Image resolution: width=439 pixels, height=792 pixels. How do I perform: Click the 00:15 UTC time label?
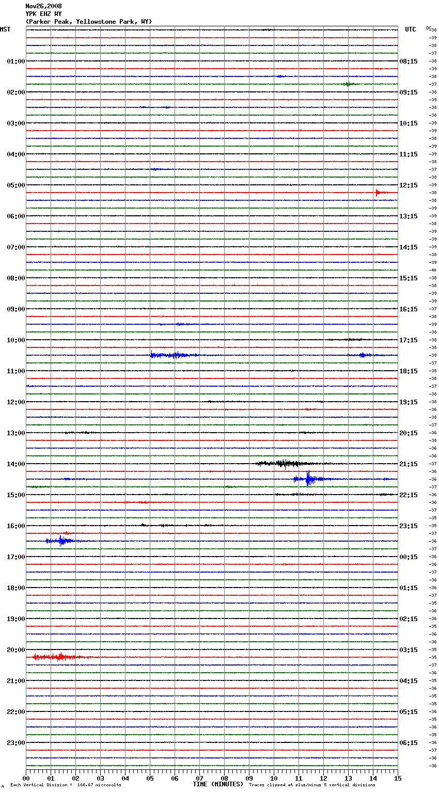click(x=409, y=557)
